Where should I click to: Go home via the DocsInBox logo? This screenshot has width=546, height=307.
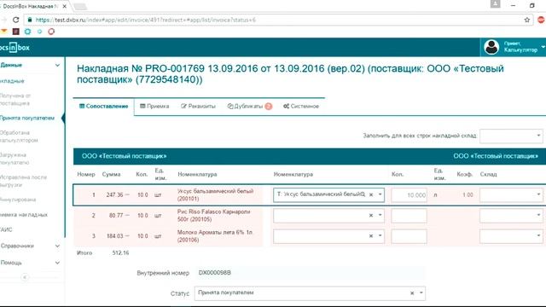coord(15,48)
